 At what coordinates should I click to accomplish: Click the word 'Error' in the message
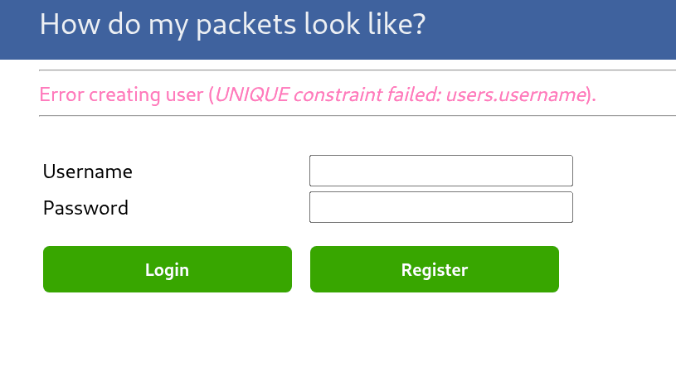(x=61, y=94)
